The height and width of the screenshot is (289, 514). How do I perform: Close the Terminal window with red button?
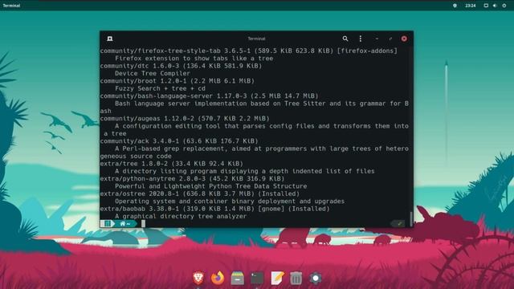(x=404, y=39)
